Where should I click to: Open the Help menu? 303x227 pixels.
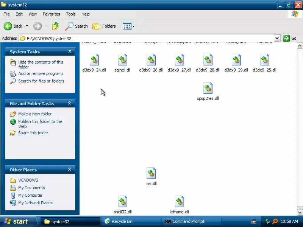point(86,14)
